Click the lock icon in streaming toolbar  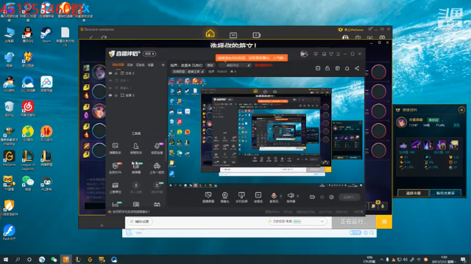(327, 68)
